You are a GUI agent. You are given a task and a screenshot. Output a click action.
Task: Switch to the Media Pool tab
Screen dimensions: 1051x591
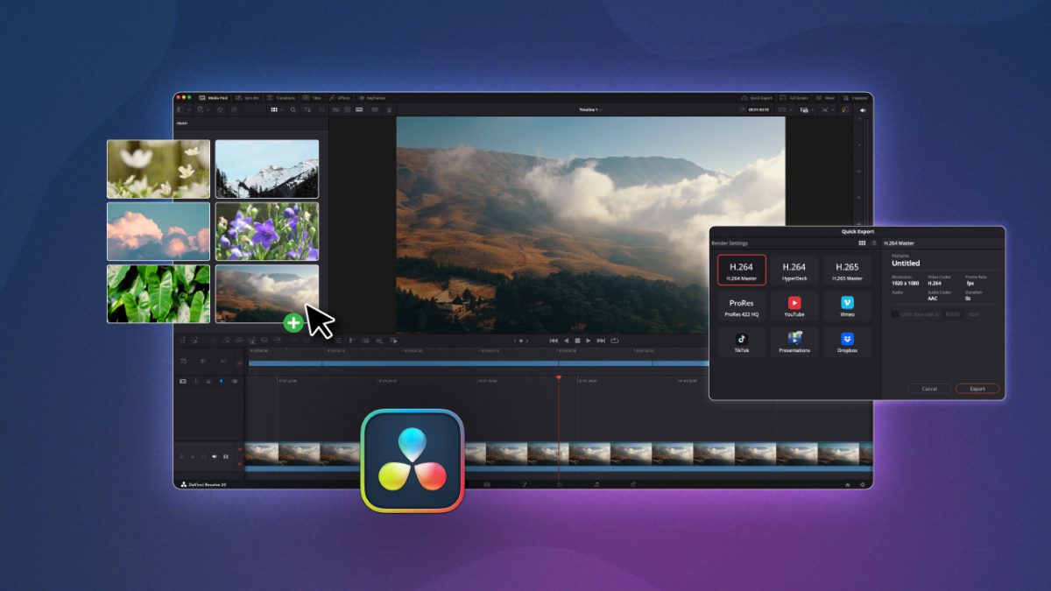(x=213, y=97)
